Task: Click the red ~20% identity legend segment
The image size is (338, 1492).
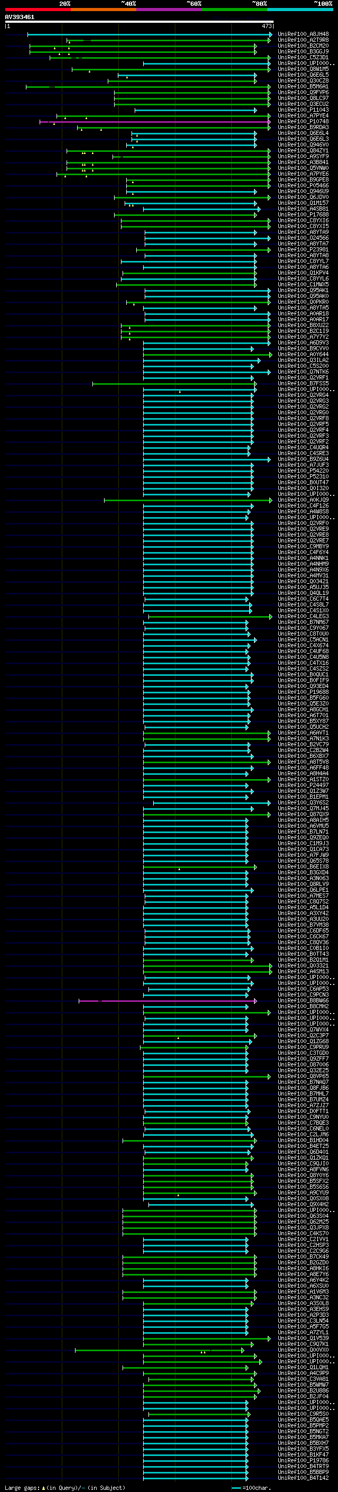Action: 37,10
